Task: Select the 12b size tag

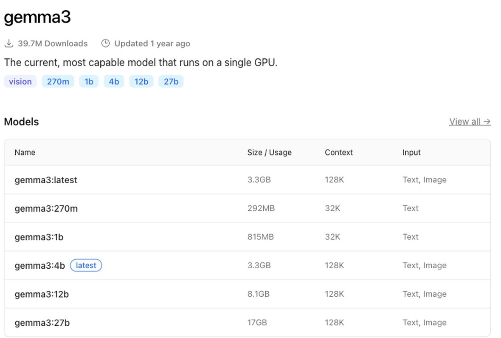Action: pyautogui.click(x=141, y=81)
